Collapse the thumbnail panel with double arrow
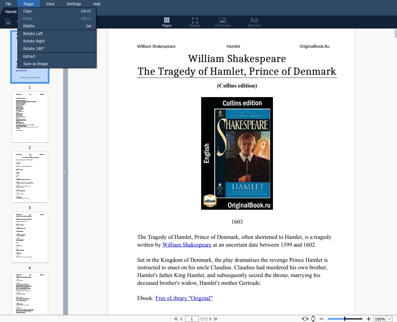The height and width of the screenshot is (322, 397). pos(66,172)
